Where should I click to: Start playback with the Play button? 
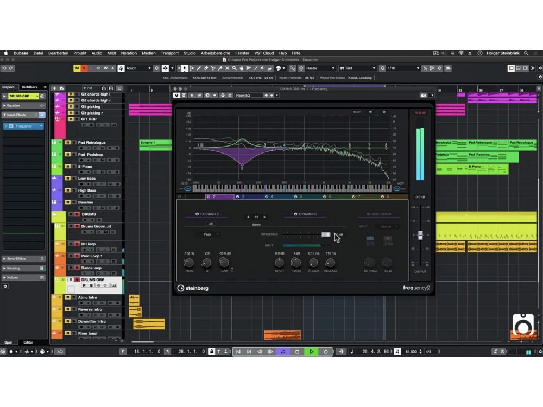click(311, 352)
